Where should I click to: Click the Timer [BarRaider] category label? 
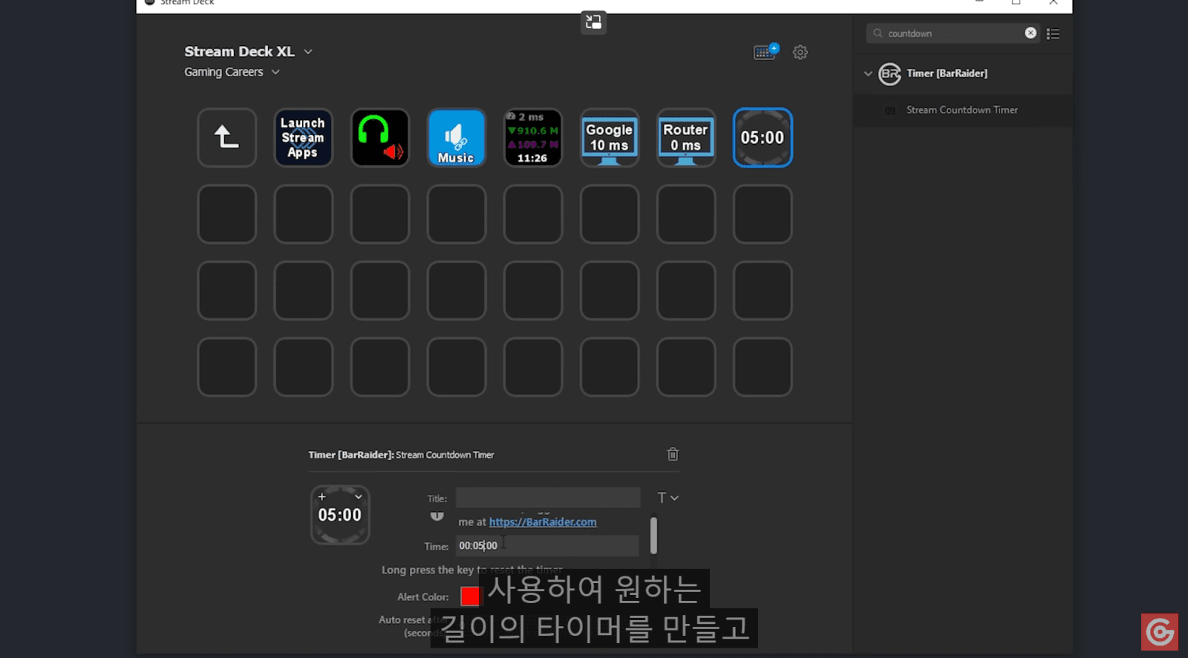947,73
